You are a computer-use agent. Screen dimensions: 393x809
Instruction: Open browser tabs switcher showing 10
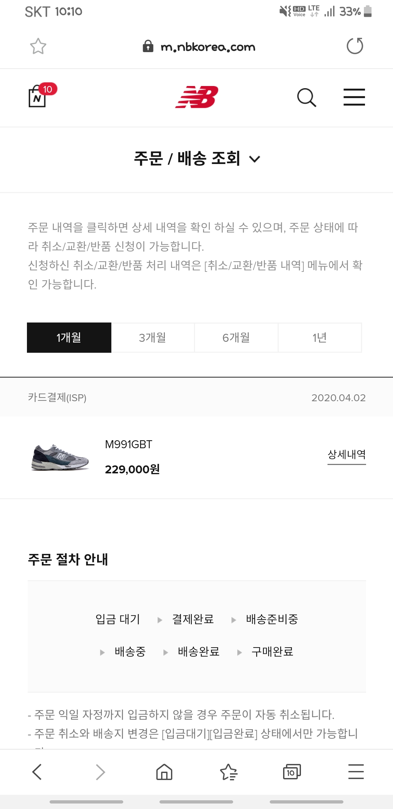click(292, 771)
